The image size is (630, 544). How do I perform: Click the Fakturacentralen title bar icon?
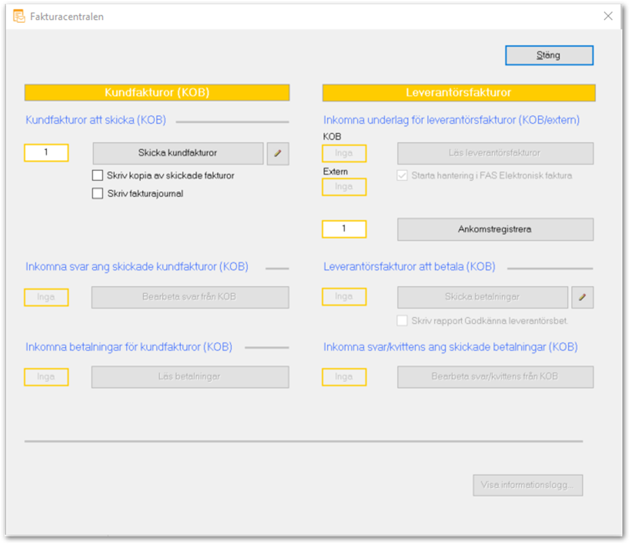19,17
